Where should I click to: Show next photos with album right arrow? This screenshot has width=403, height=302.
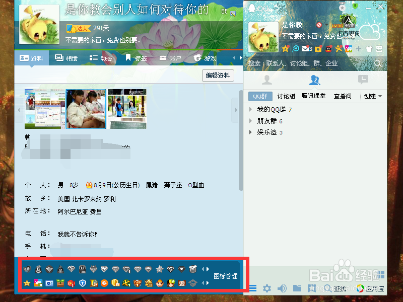coord(236,110)
